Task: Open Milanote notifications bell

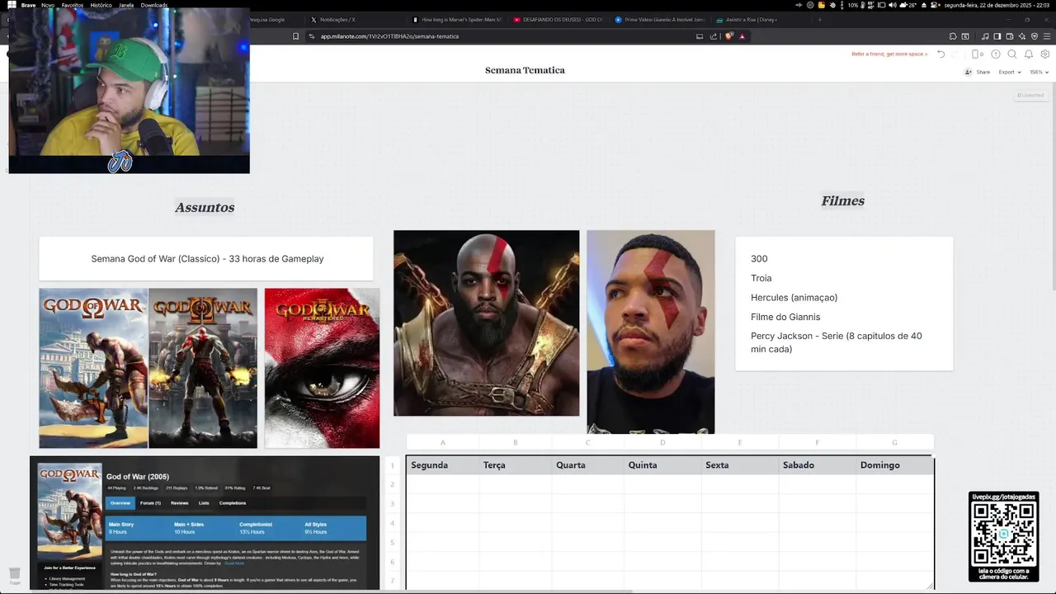Action: pos(1029,54)
